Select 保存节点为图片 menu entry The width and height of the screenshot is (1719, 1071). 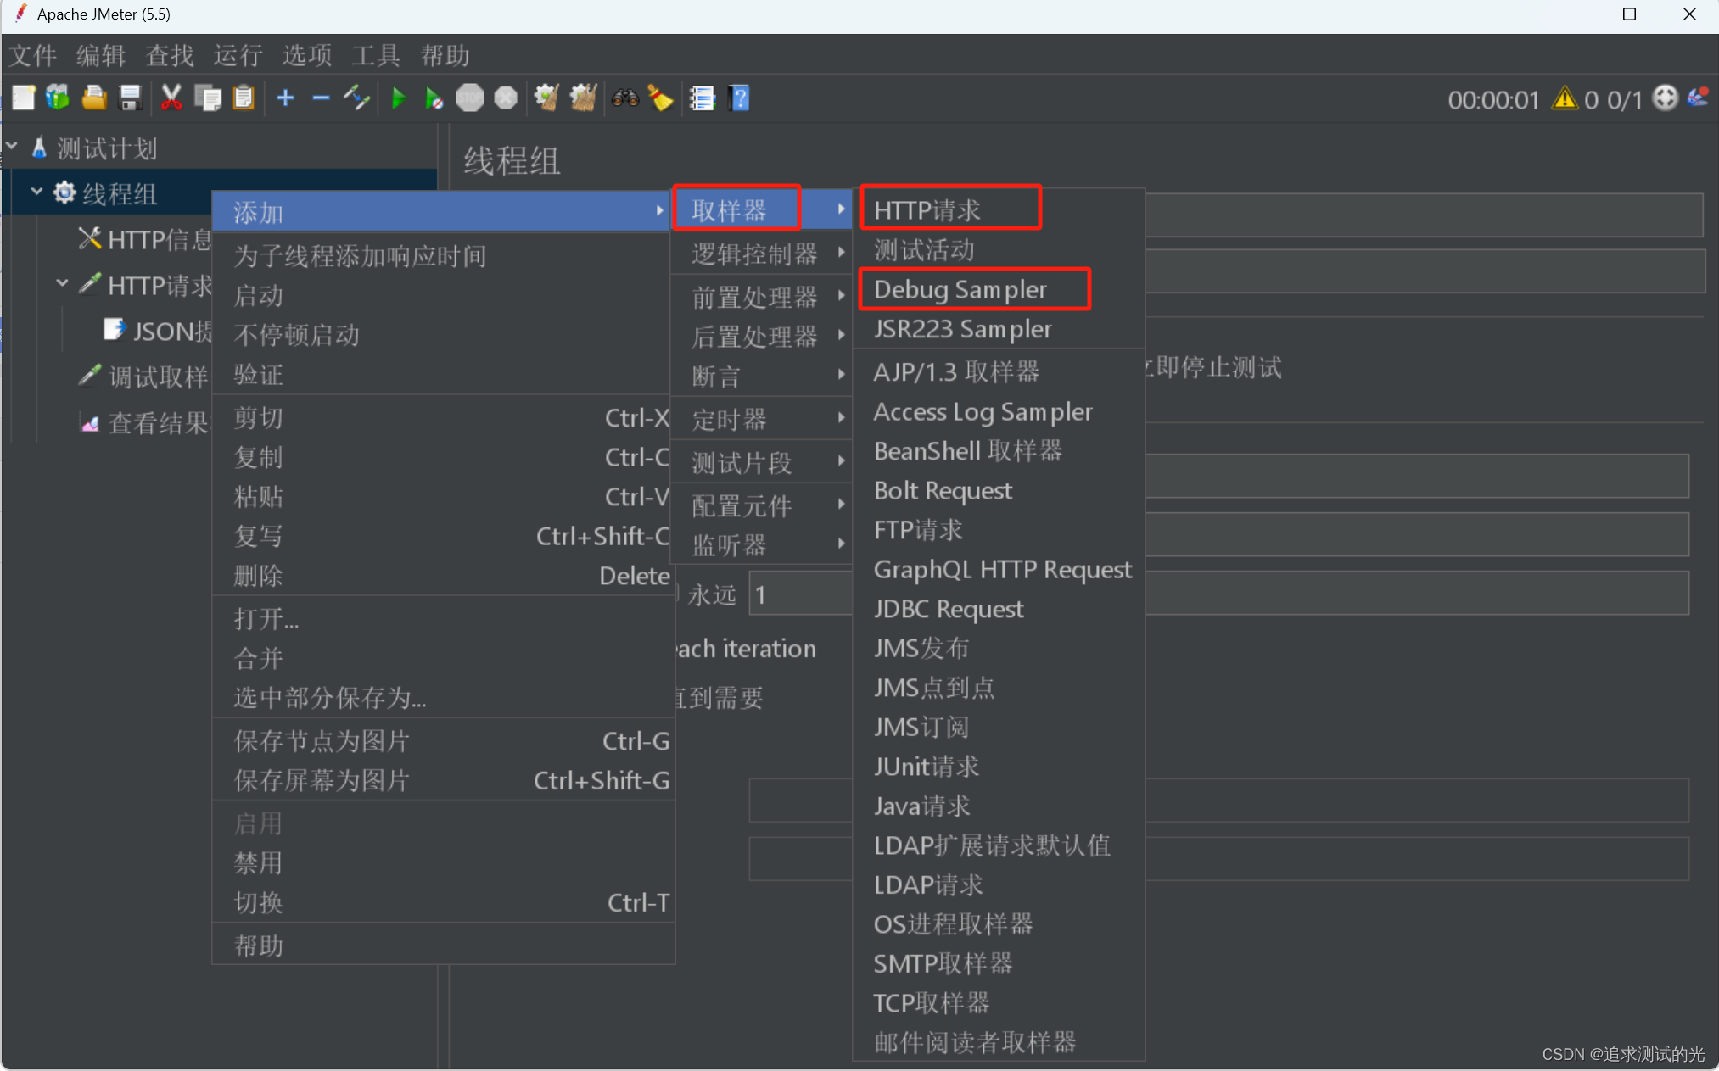click(442, 740)
